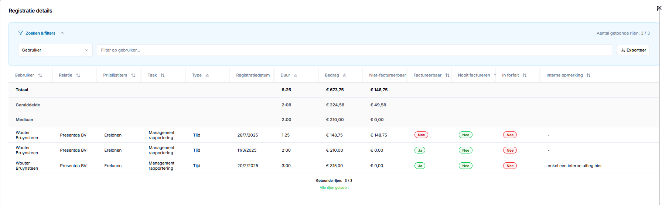Image resolution: width=662 pixels, height=205 pixels.
Task: Click Nooit factureren Nee badge on 28/7/2025 row
Action: [x=465, y=135]
